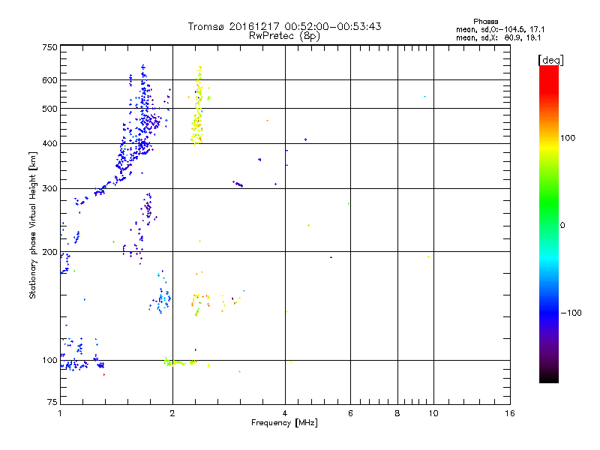600x450 pixels.
Task: Click the y-axis tick label '500'
Action: coord(49,109)
